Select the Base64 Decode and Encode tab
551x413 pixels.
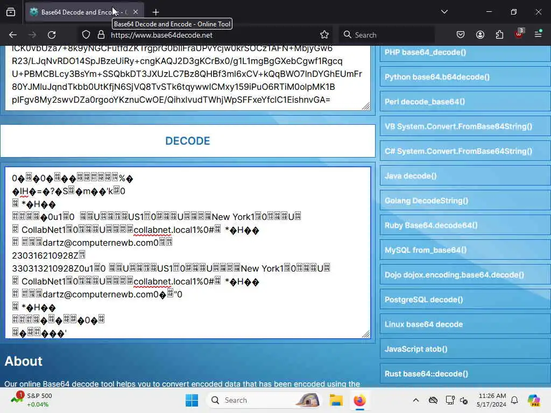click(x=84, y=12)
